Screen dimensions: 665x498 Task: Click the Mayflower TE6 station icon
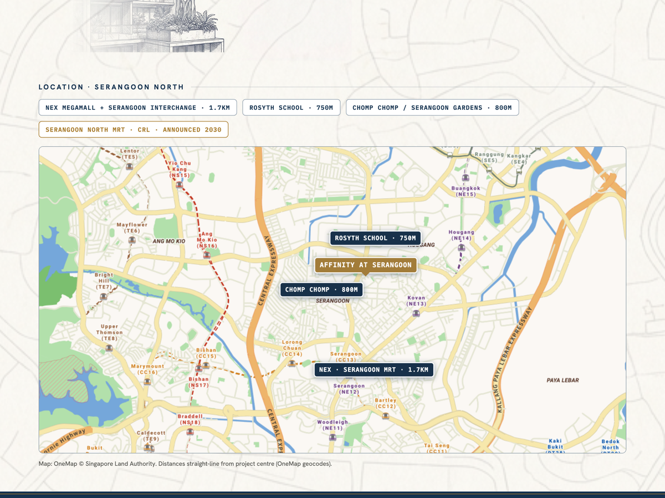coord(132,240)
